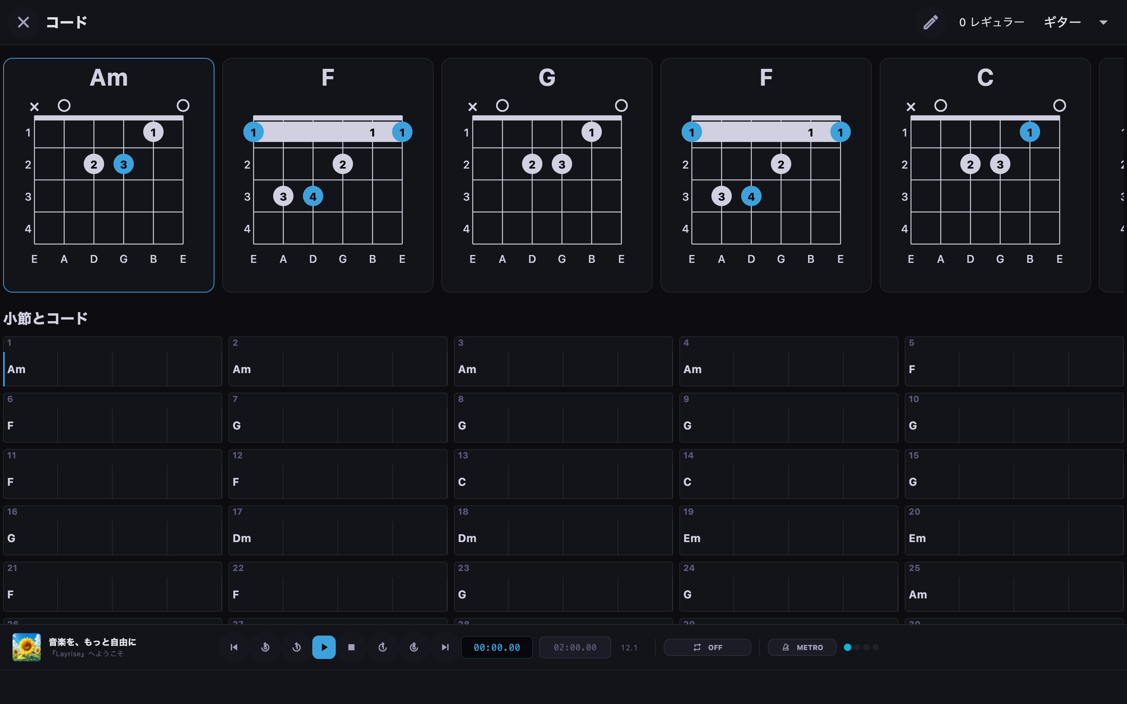Click the pencil edit icon
Image resolution: width=1127 pixels, height=704 pixels.
click(x=930, y=22)
